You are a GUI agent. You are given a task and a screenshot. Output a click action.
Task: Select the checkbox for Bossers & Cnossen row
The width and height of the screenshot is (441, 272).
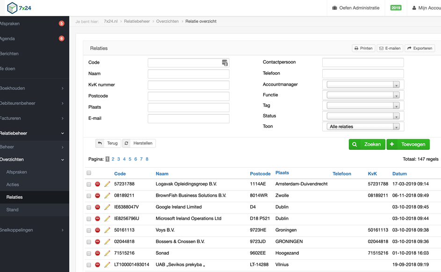point(89,242)
